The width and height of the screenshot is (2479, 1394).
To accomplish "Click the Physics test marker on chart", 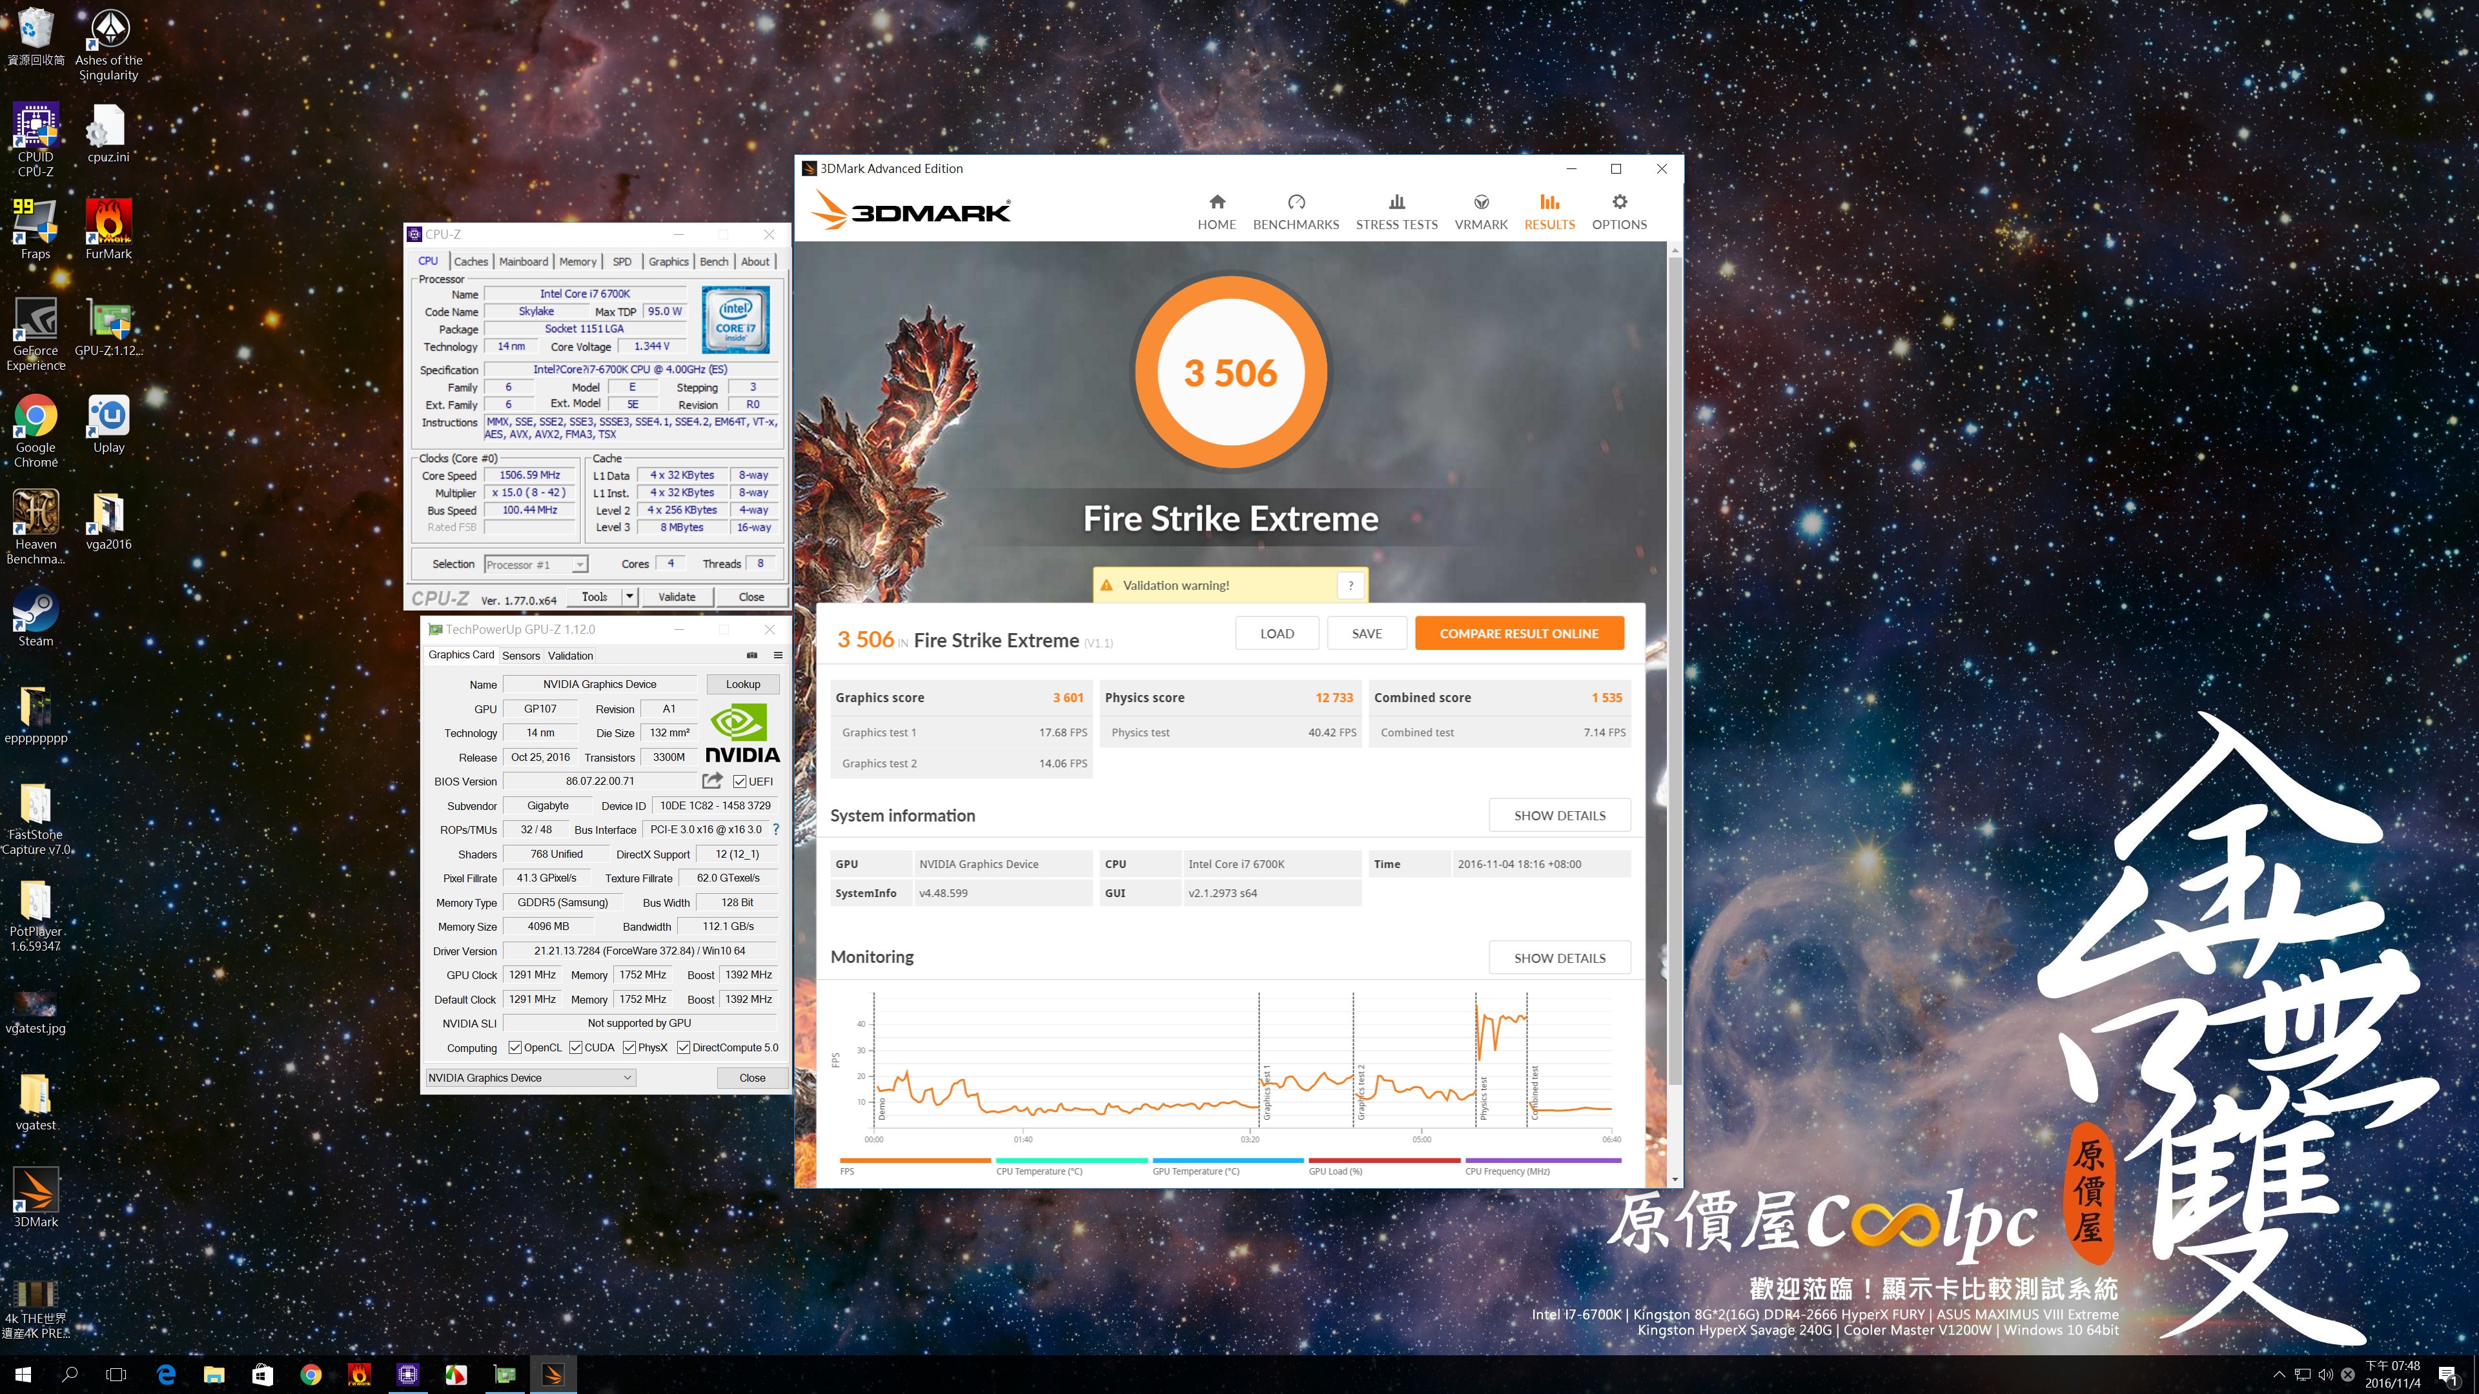I will coord(1483,1096).
